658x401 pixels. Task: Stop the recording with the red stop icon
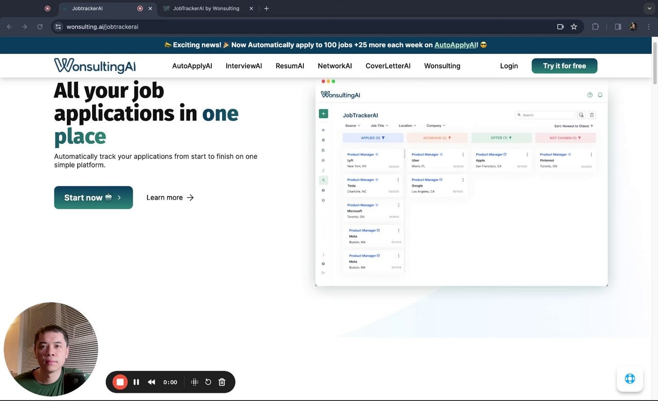pyautogui.click(x=119, y=382)
